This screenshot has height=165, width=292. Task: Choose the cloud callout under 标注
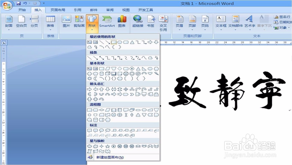point(108,130)
